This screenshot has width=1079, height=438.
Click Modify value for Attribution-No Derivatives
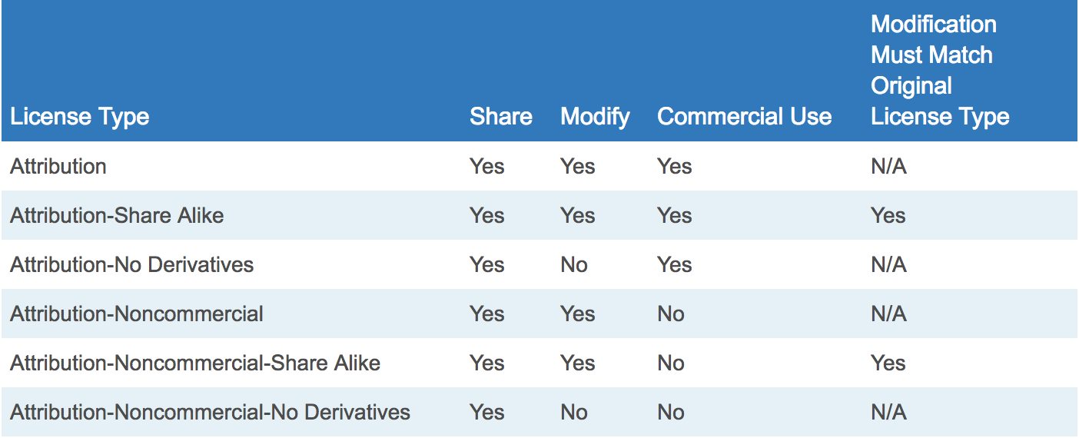tap(574, 264)
